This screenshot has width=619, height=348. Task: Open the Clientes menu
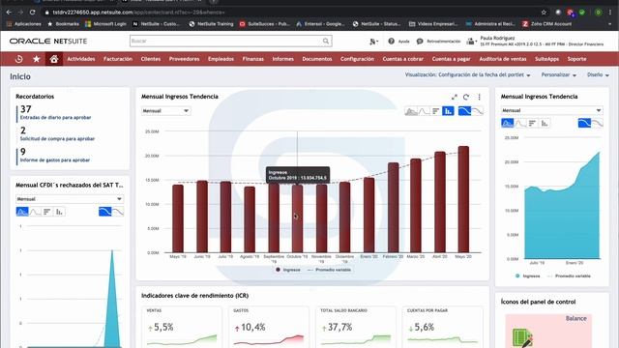click(151, 59)
